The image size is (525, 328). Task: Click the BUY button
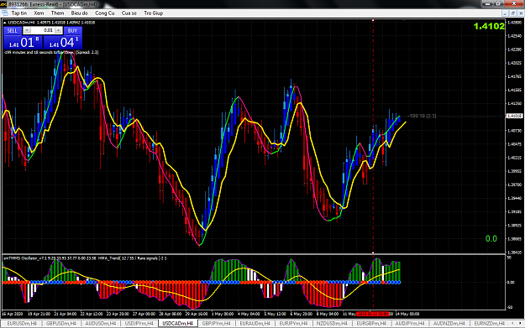[x=72, y=30]
